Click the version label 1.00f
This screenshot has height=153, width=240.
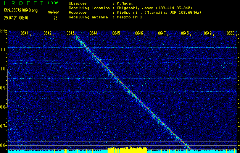pos(53,3)
